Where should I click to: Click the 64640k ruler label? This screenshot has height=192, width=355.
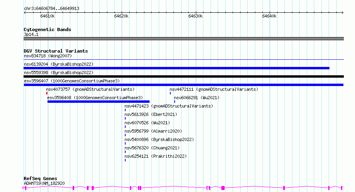tap(269, 16)
